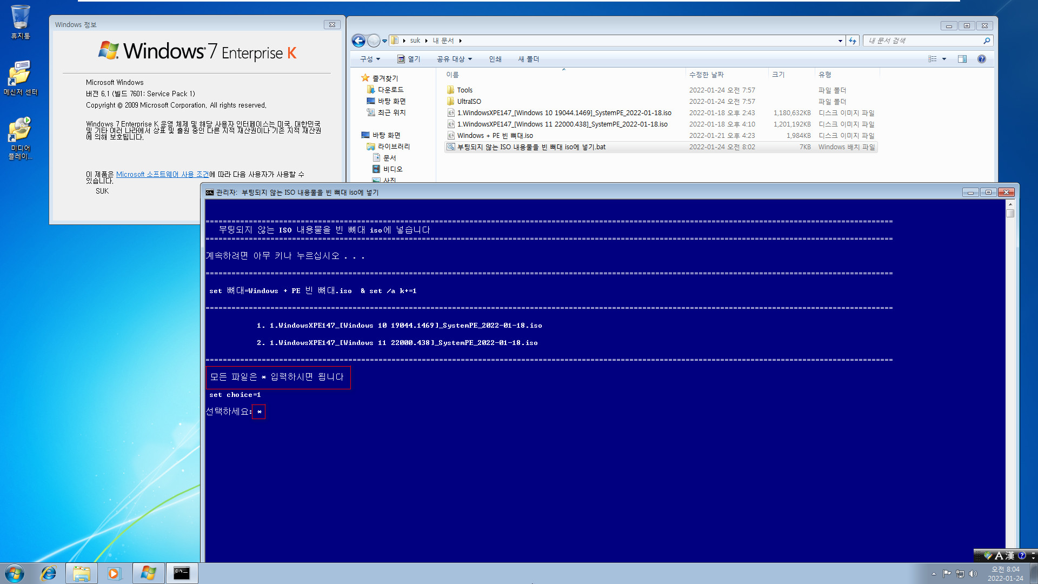The height and width of the screenshot is (584, 1038).
Task: Click the search magnifier icon
Action: pos(987,41)
